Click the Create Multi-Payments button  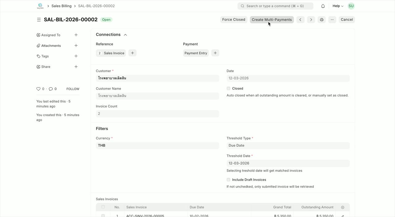(272, 19)
